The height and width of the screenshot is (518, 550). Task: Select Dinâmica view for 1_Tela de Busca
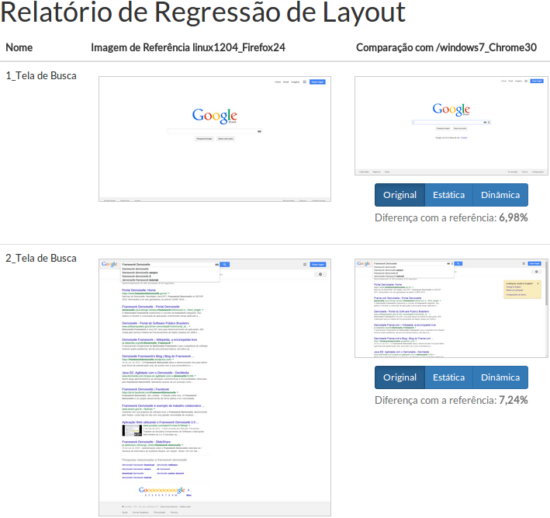[x=500, y=195]
